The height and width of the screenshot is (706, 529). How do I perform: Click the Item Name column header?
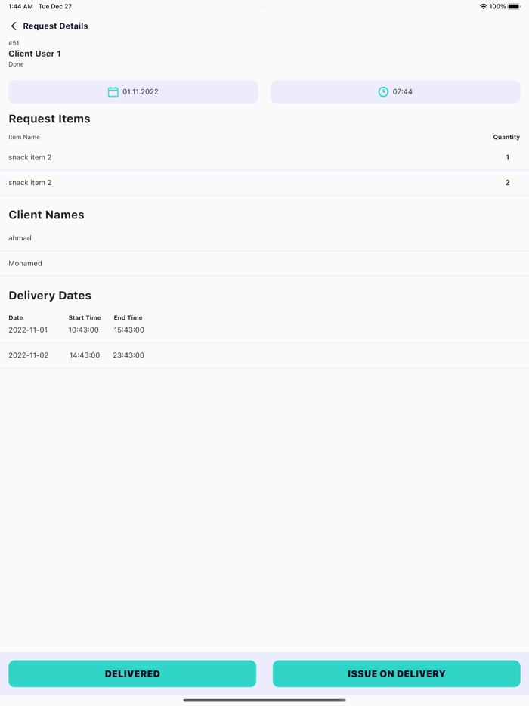point(24,138)
